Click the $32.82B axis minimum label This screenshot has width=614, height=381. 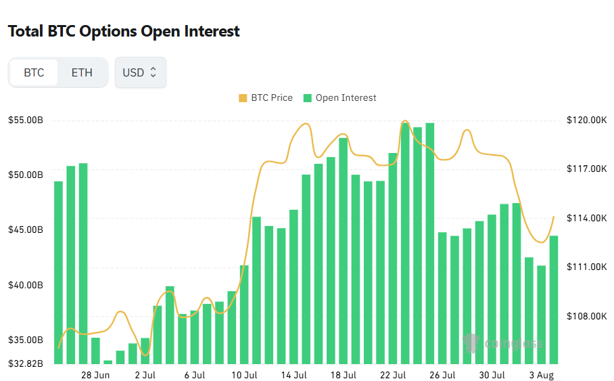click(x=26, y=363)
